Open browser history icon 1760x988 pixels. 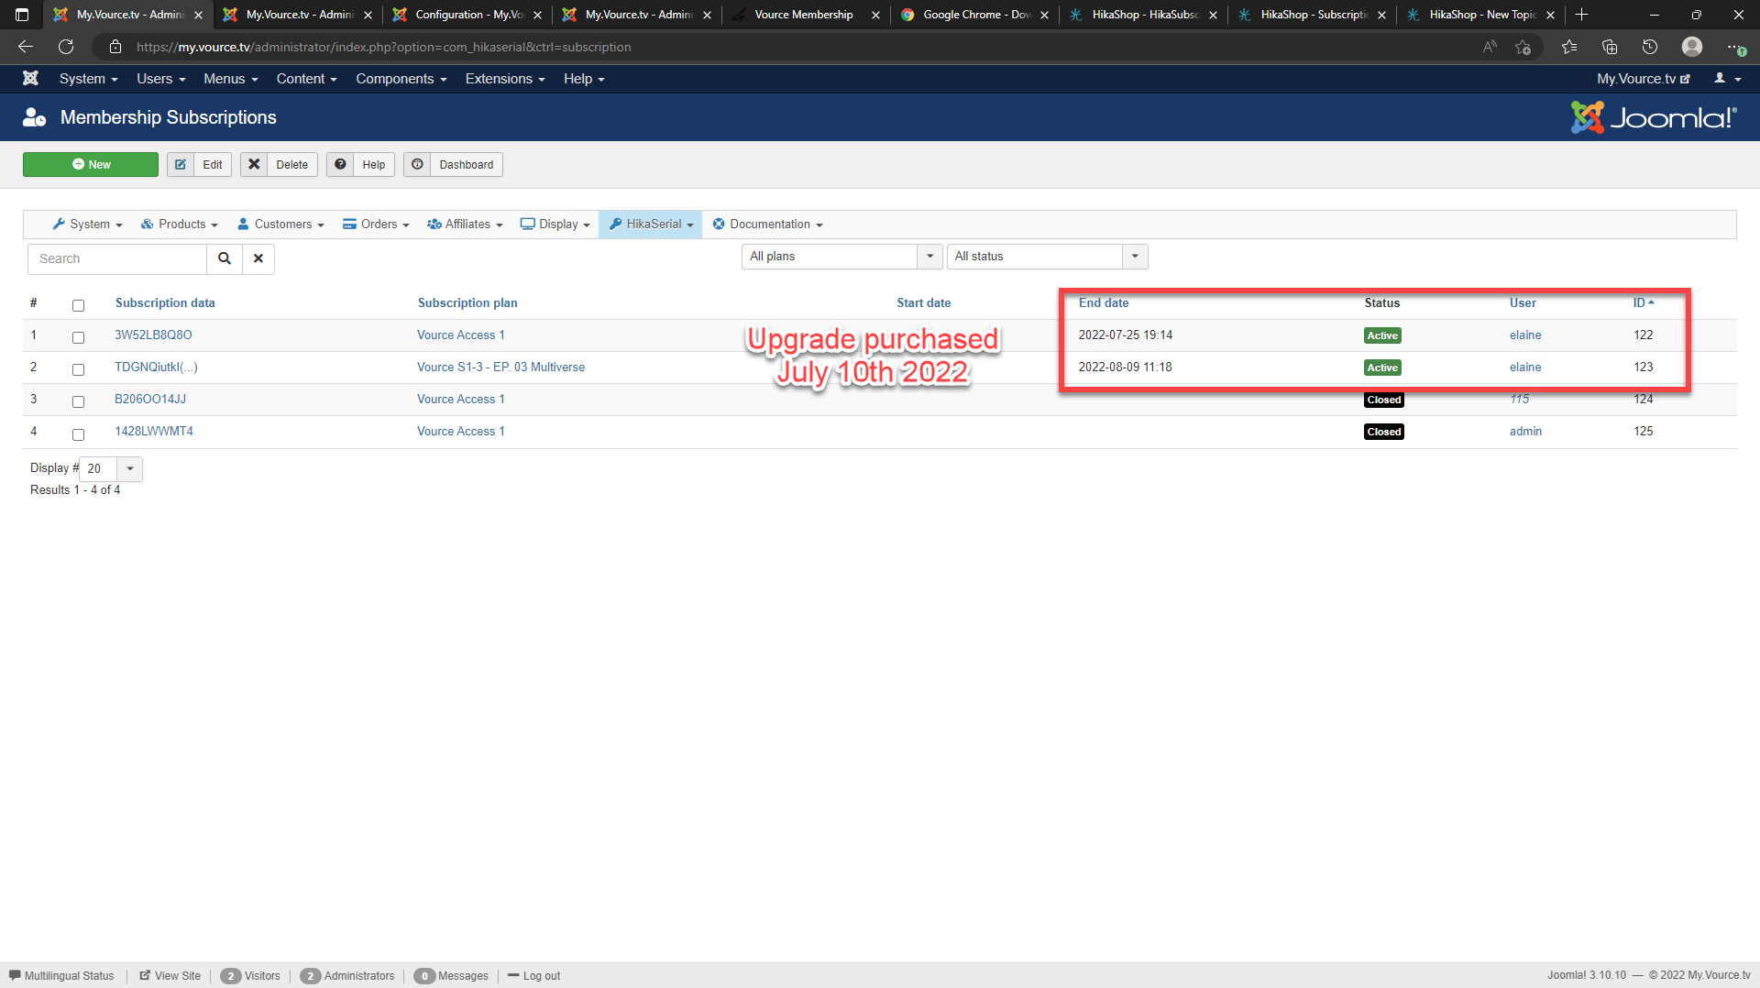point(1650,47)
